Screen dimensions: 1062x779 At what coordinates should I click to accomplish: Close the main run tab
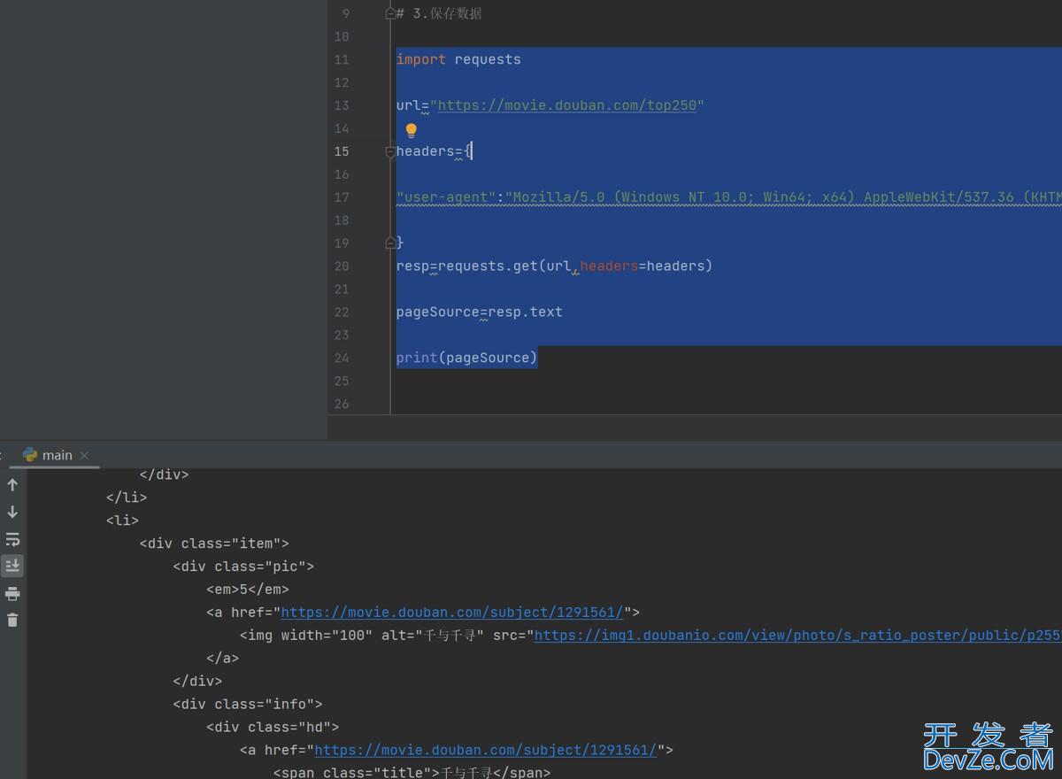point(85,455)
